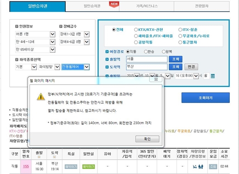Image resolution: width=239 pixels, height=174 pixels.
Task: Close the web page message dialog
Action: pos(156,79)
